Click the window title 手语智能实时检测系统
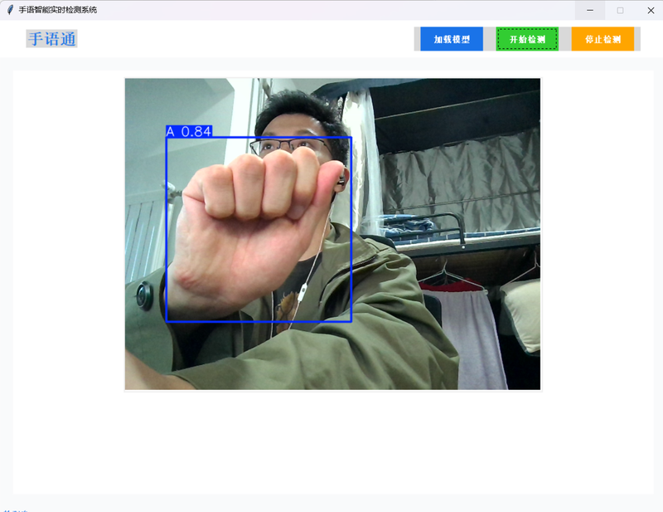Viewport: 663px width, 512px height. [58, 10]
